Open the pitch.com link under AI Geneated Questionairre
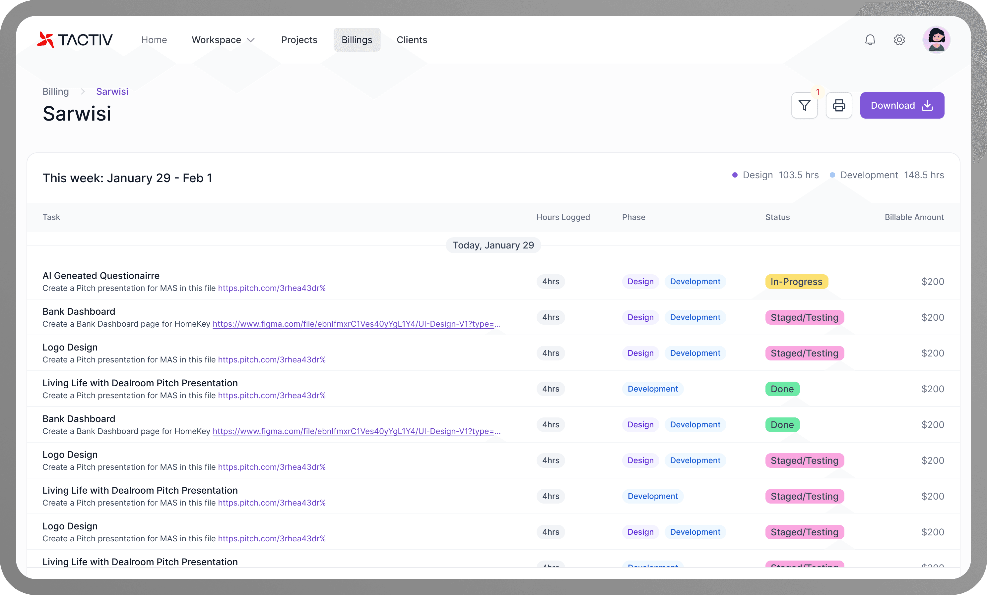Screen dimensions: 987x595 [x=272, y=288]
